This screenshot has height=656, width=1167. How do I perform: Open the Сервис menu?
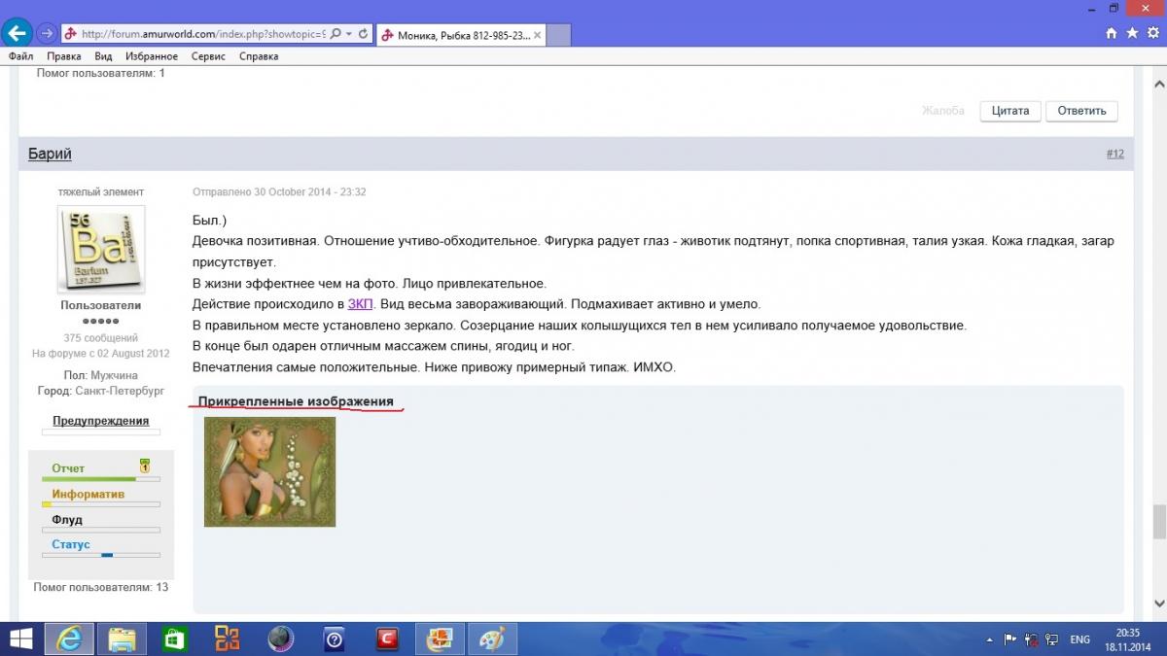click(208, 56)
